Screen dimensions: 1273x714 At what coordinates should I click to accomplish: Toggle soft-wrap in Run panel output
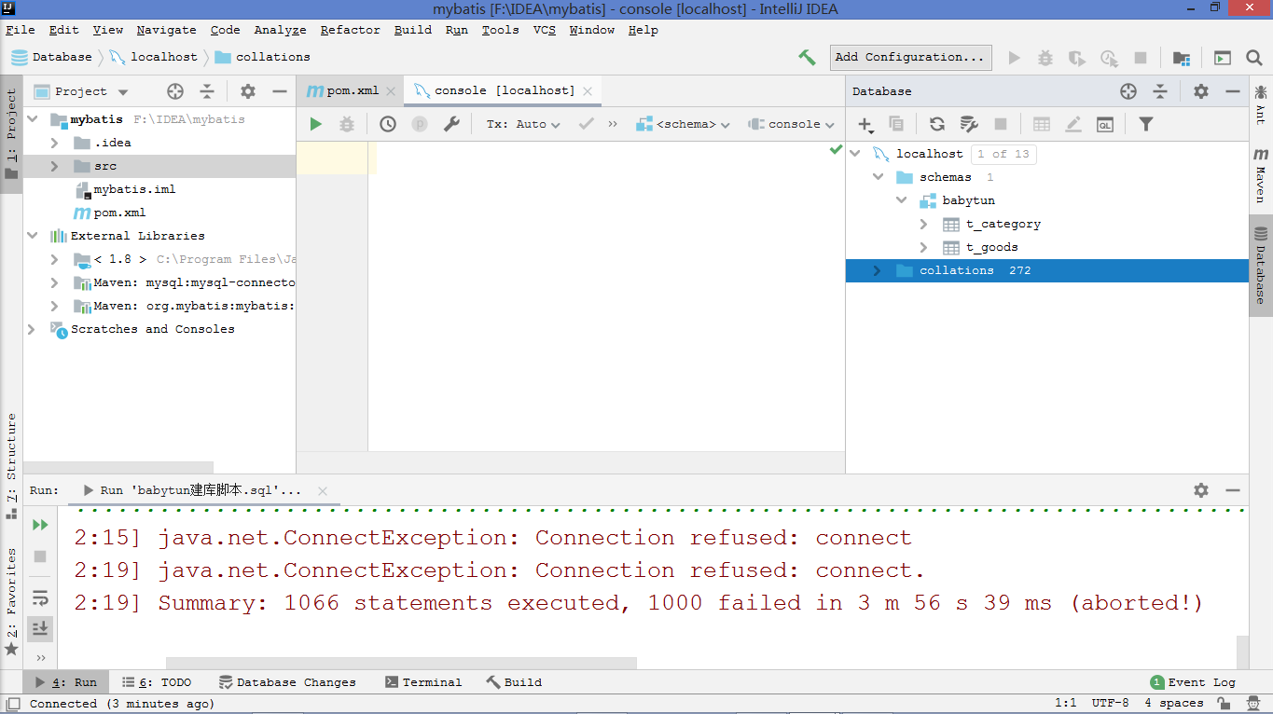(x=40, y=597)
